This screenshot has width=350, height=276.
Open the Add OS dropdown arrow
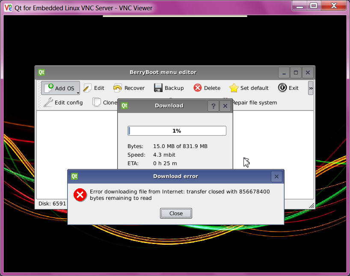tap(78, 92)
